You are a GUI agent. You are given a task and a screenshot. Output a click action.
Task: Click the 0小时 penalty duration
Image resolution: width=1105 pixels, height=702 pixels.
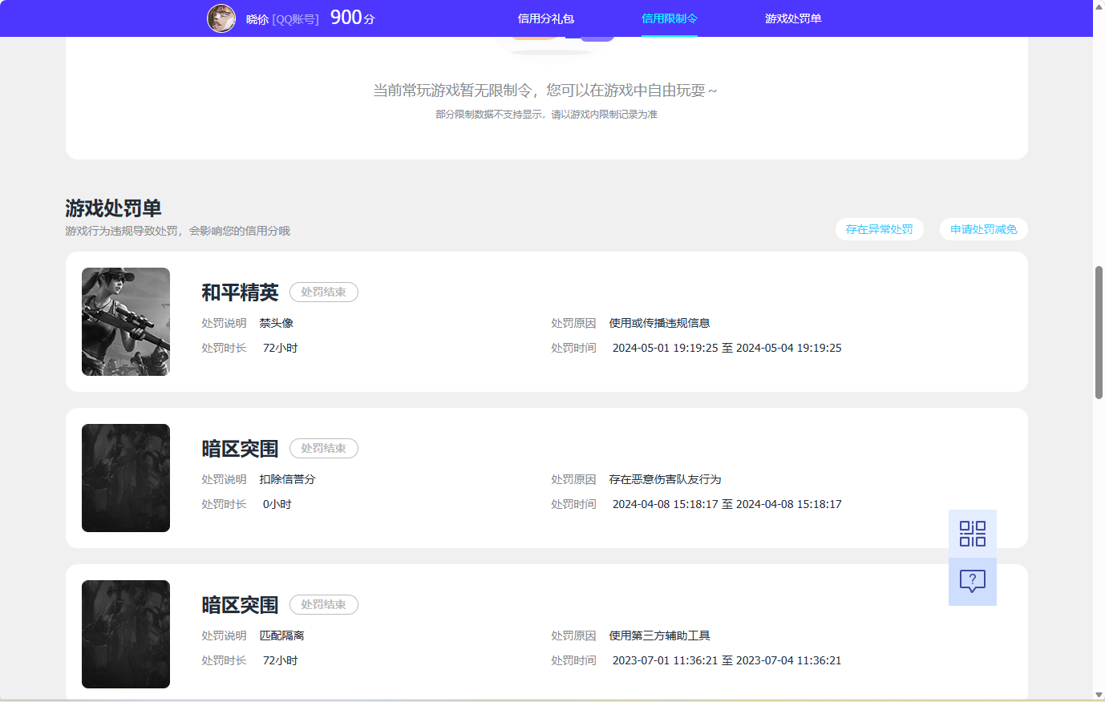tap(277, 504)
